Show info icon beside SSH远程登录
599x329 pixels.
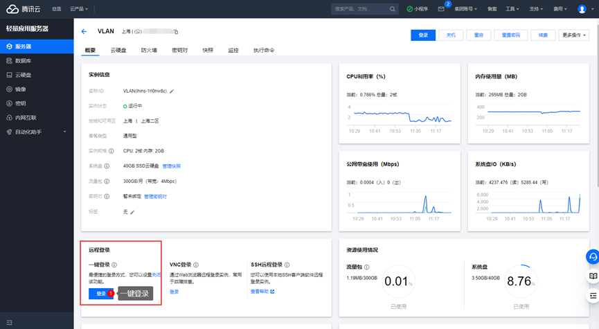tap(287, 265)
